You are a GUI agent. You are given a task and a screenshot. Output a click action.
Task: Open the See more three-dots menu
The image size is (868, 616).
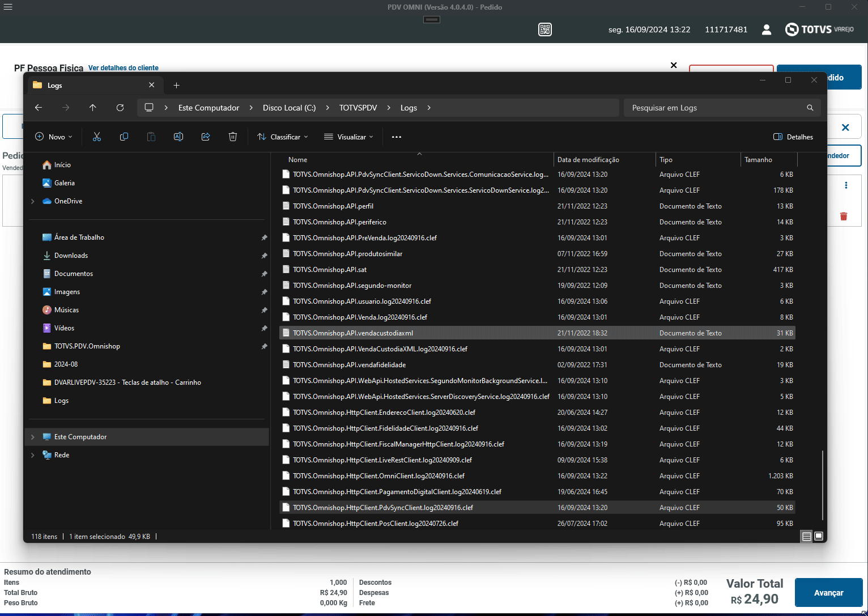click(x=397, y=137)
